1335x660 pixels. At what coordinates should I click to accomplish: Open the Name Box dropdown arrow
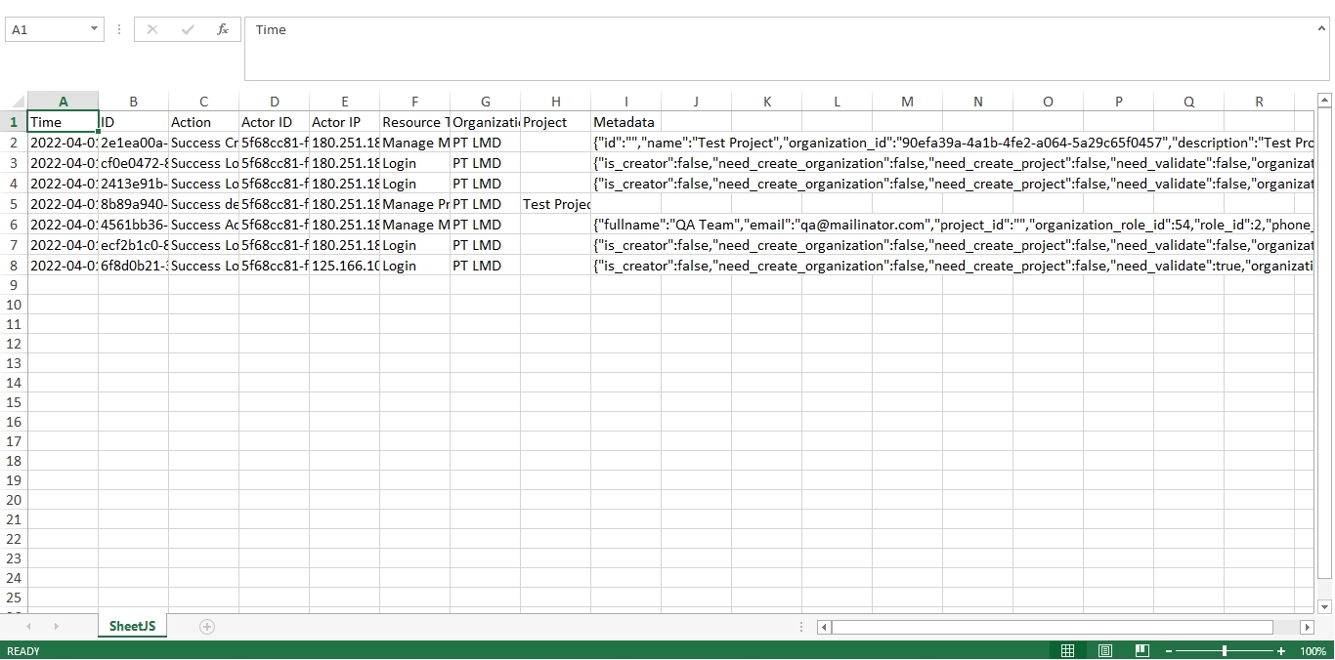tap(94, 29)
